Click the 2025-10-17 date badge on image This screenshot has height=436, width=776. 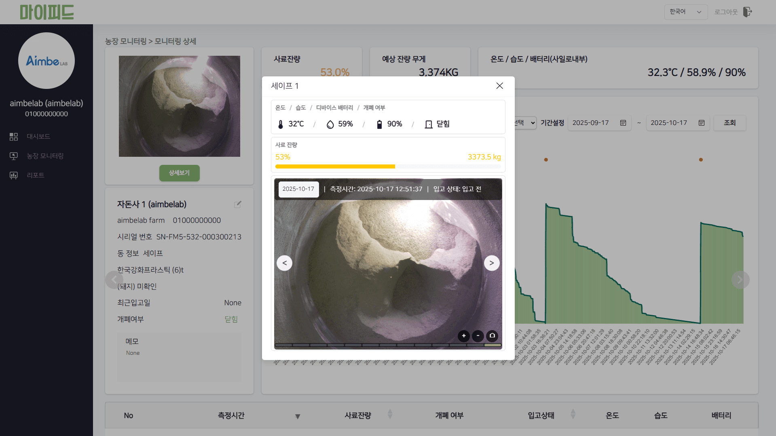298,189
